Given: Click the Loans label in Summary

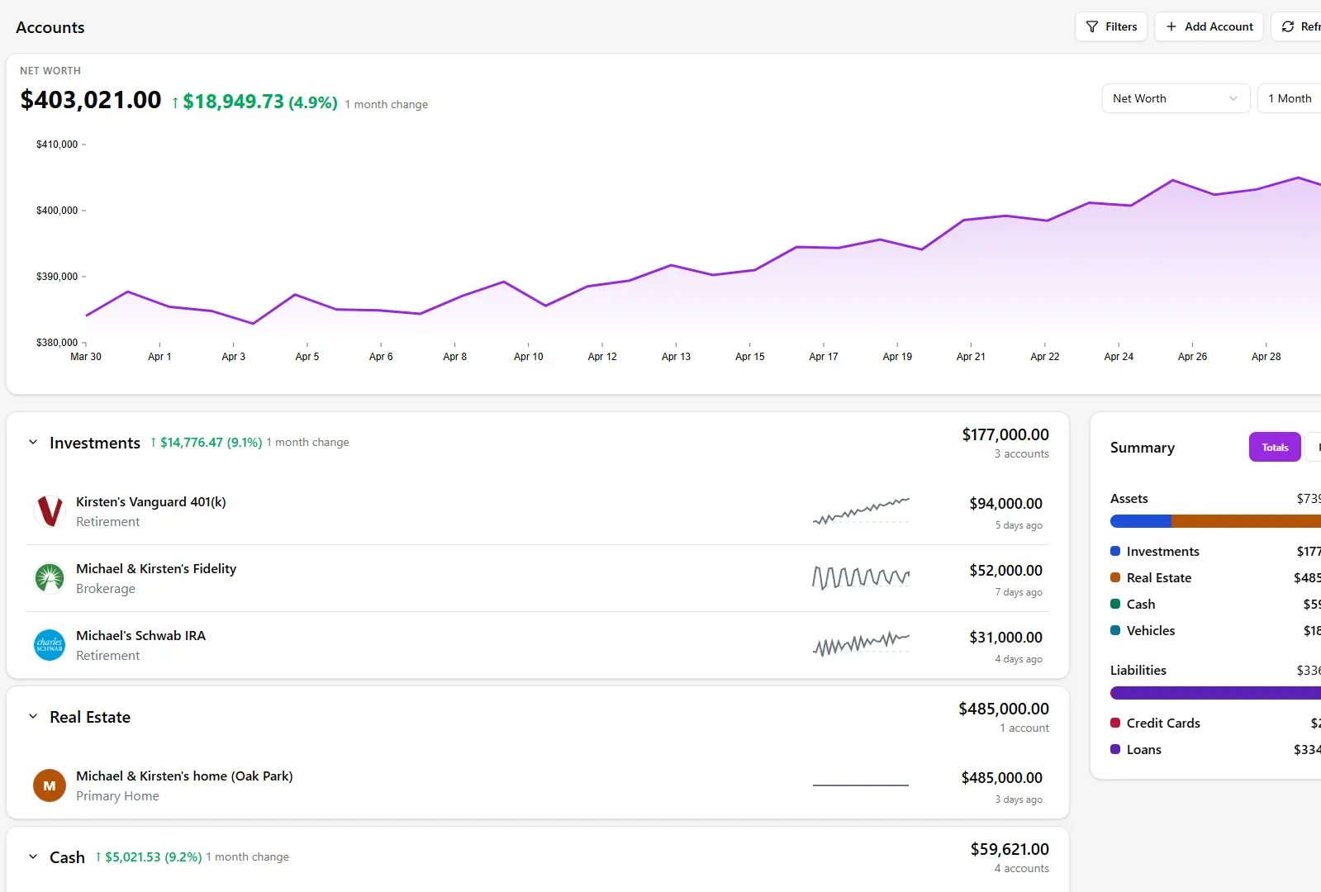Looking at the screenshot, I should [1144, 749].
